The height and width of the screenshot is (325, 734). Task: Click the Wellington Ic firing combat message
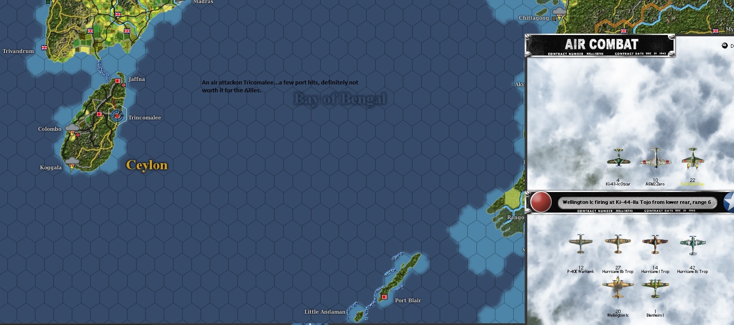(x=637, y=202)
